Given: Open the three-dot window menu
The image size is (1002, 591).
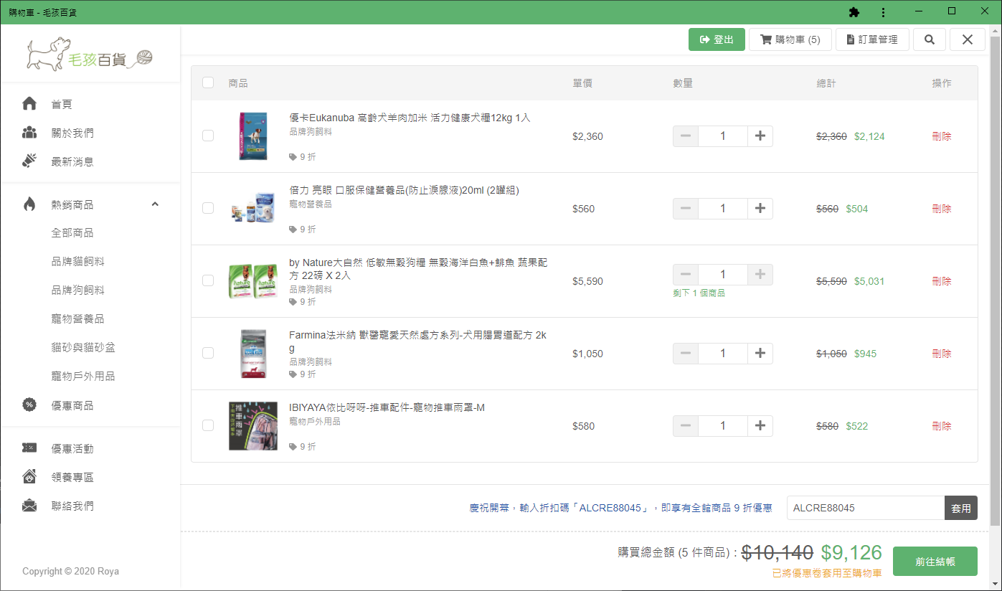Looking at the screenshot, I should [x=883, y=12].
